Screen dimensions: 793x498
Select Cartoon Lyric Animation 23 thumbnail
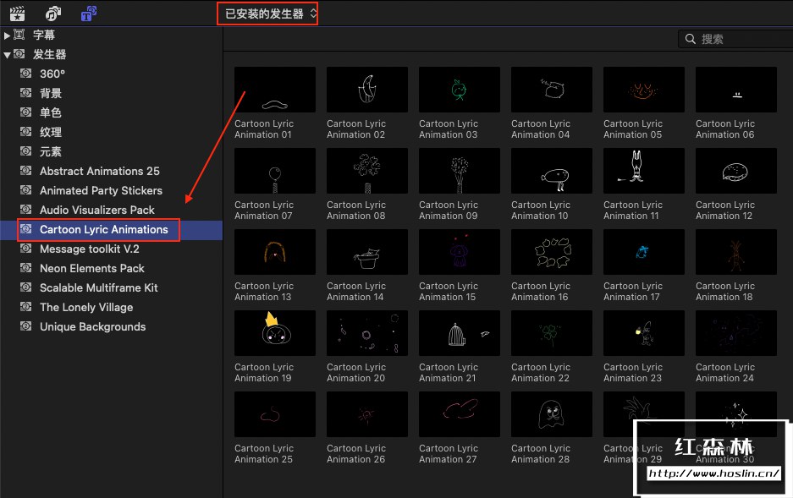644,333
